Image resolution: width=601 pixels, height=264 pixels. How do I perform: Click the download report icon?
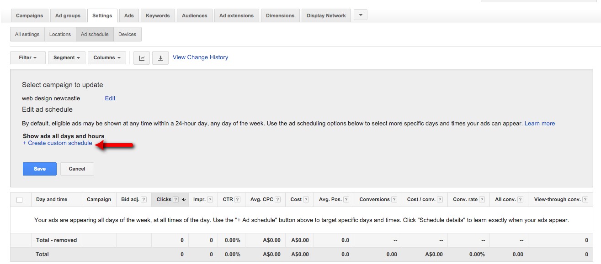point(160,58)
